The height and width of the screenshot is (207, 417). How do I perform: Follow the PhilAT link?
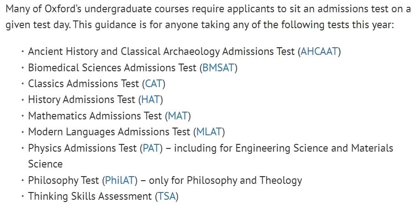tap(120, 180)
